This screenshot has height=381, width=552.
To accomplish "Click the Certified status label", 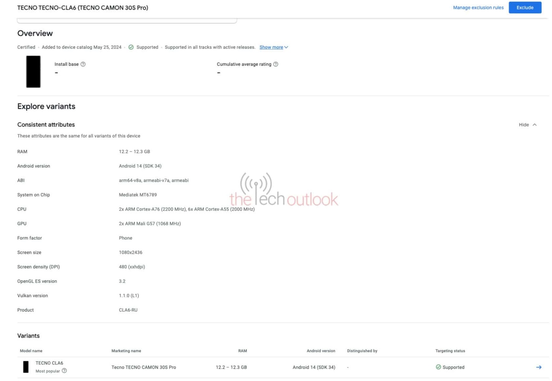I will 26,47.
